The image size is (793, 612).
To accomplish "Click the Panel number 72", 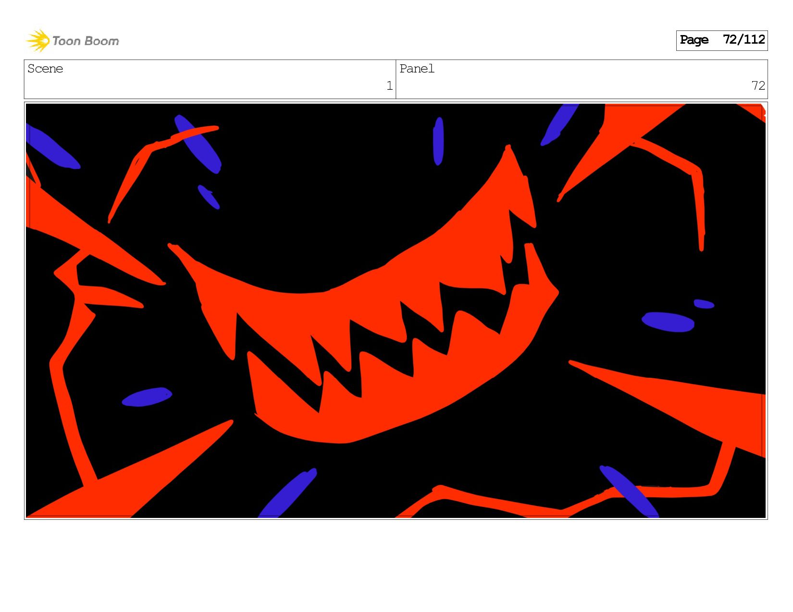I will (758, 86).
